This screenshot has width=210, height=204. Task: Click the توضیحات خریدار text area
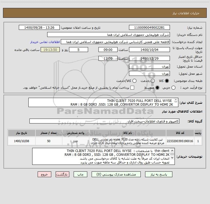click(x=103, y=156)
